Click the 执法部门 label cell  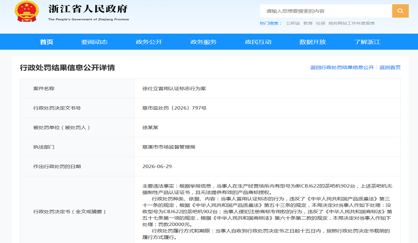[77, 147]
